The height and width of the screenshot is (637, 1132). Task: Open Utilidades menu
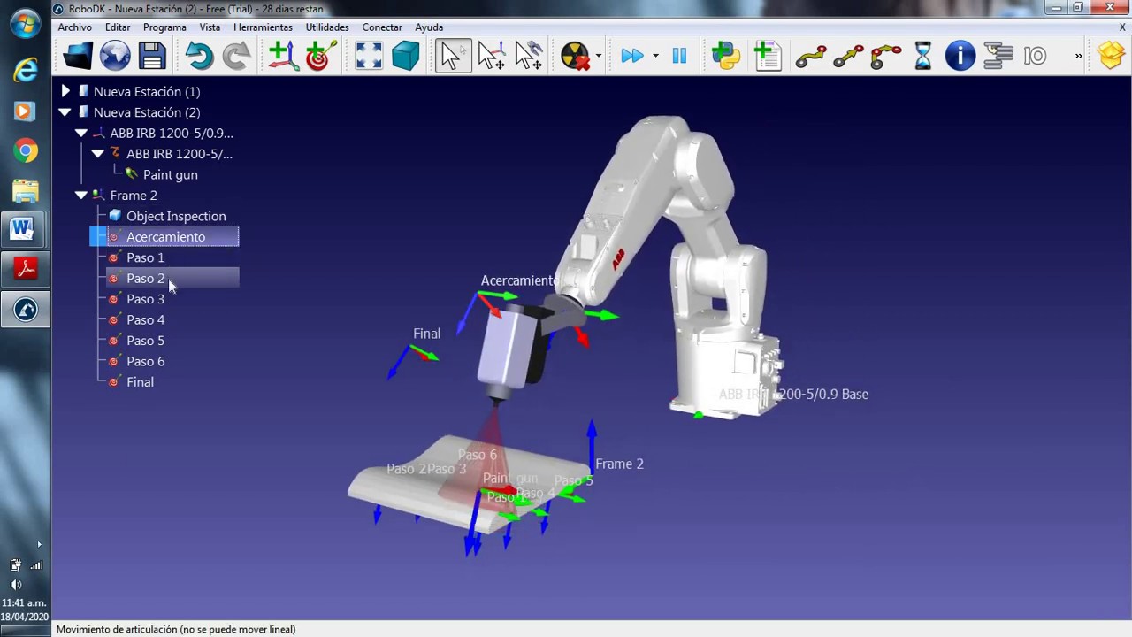coord(327,27)
